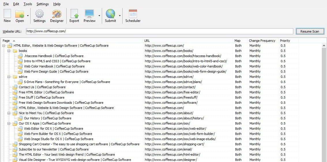Sort by the Change Frequency column header

pyautogui.click(x=263, y=41)
